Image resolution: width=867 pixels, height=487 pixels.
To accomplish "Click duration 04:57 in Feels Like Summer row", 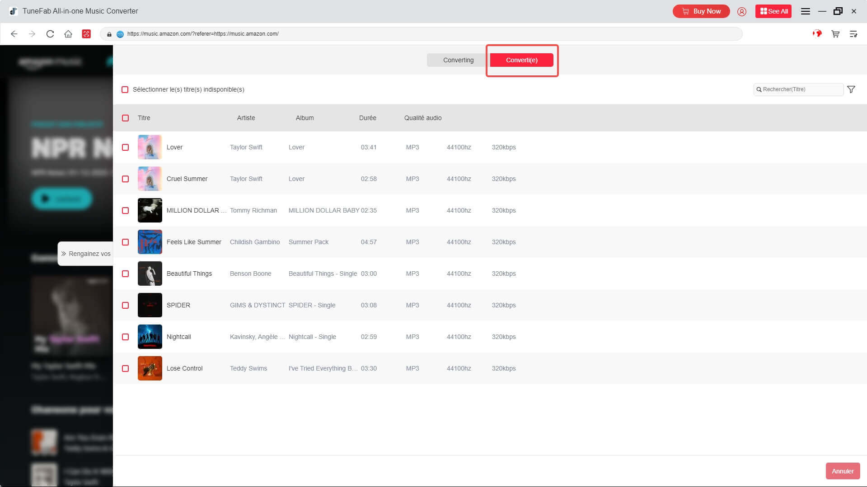I will (x=369, y=242).
